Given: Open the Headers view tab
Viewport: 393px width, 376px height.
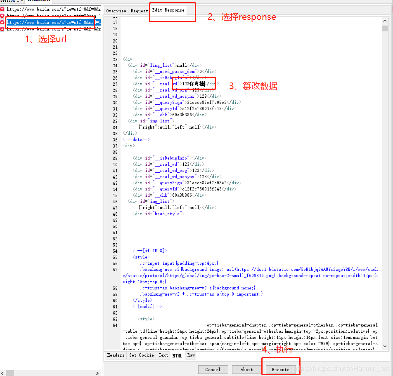Looking at the screenshot, I should [x=116, y=355].
